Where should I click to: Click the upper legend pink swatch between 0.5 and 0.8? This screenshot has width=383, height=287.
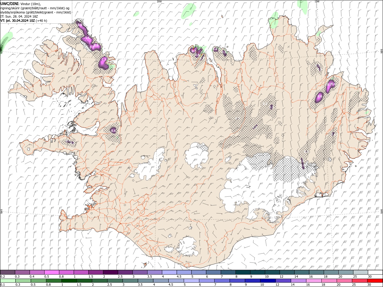[51, 272]
